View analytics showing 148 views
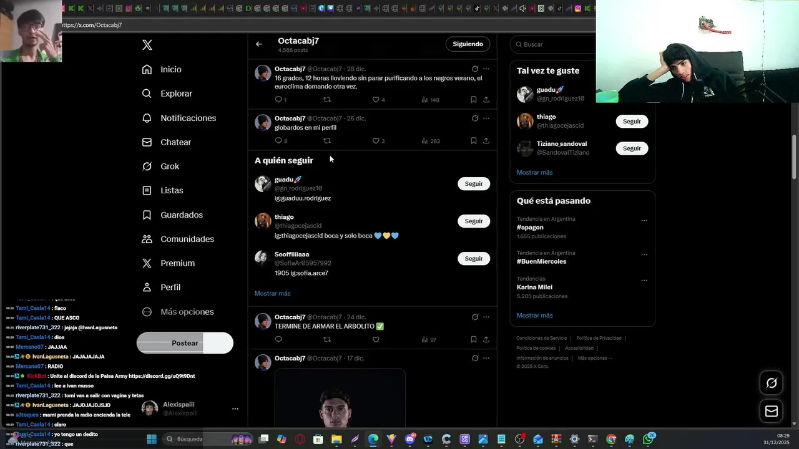This screenshot has height=449, width=799. pyautogui.click(x=430, y=100)
